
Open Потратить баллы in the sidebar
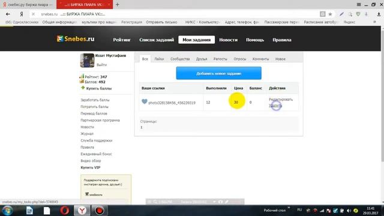(95, 107)
